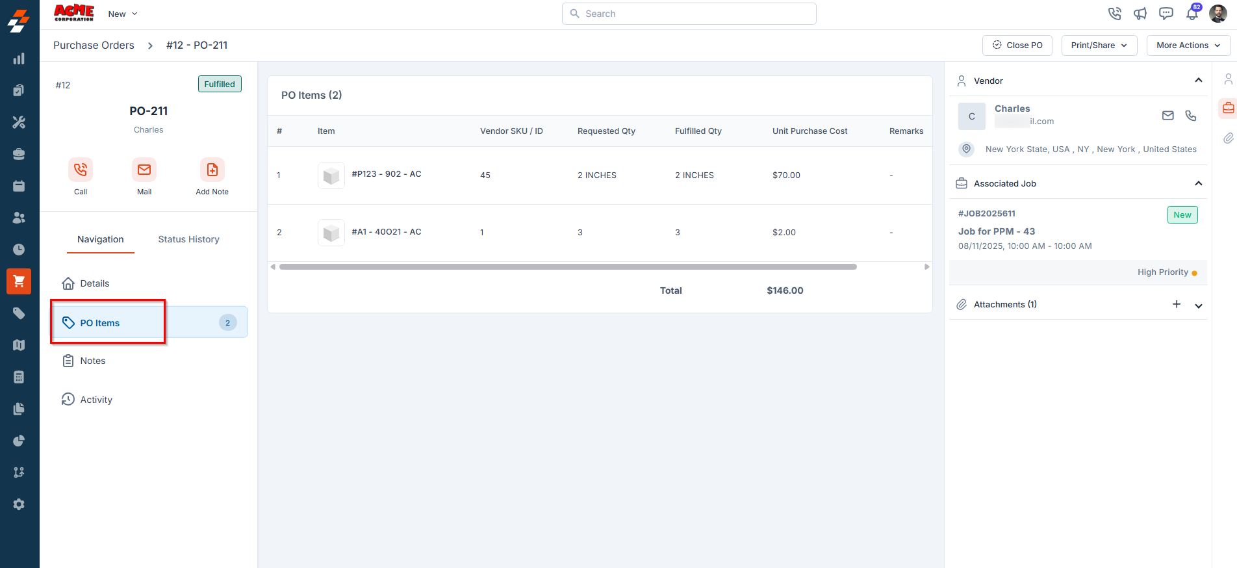
Task: Open the paperclip icon in right rail
Action: coord(1228,138)
